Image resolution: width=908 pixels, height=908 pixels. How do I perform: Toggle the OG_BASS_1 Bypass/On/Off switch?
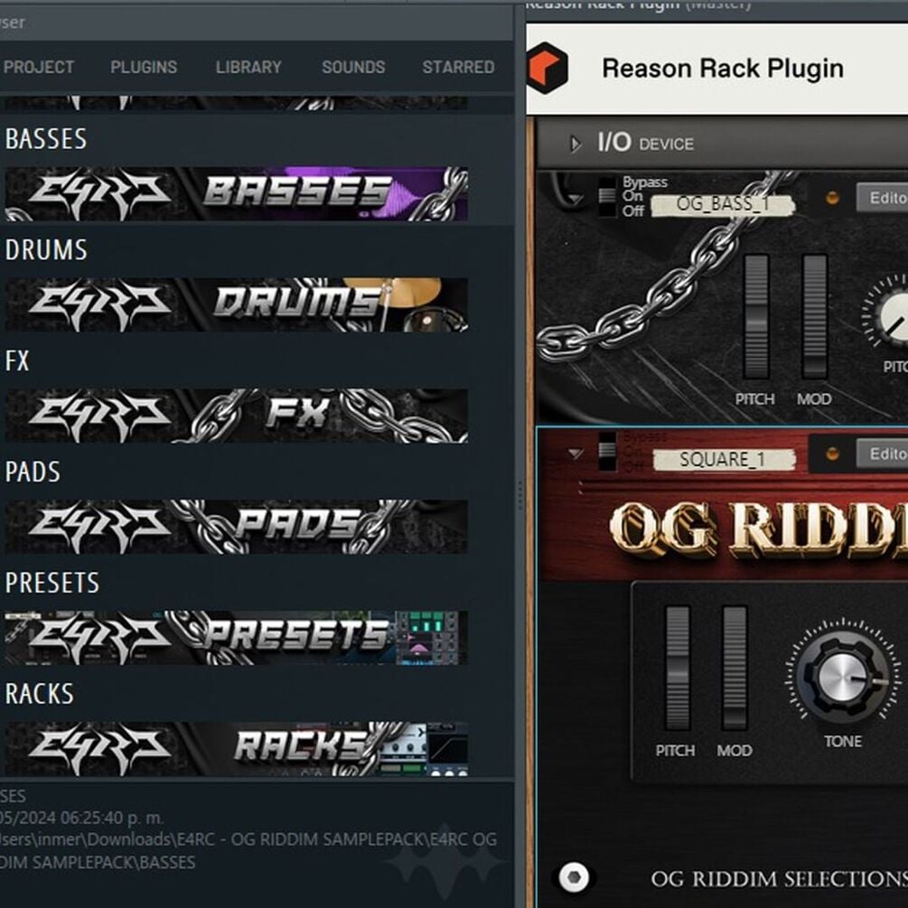click(x=607, y=196)
